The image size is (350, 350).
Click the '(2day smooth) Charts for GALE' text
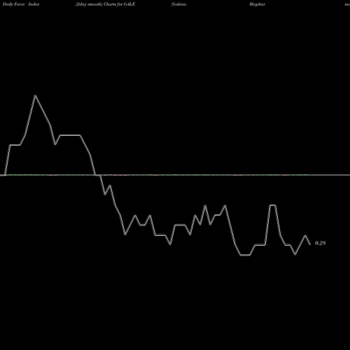pyautogui.click(x=105, y=4)
